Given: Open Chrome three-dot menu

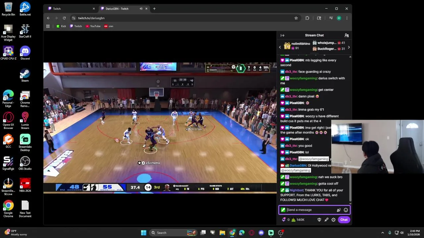Looking at the screenshot, I should point(347,18).
